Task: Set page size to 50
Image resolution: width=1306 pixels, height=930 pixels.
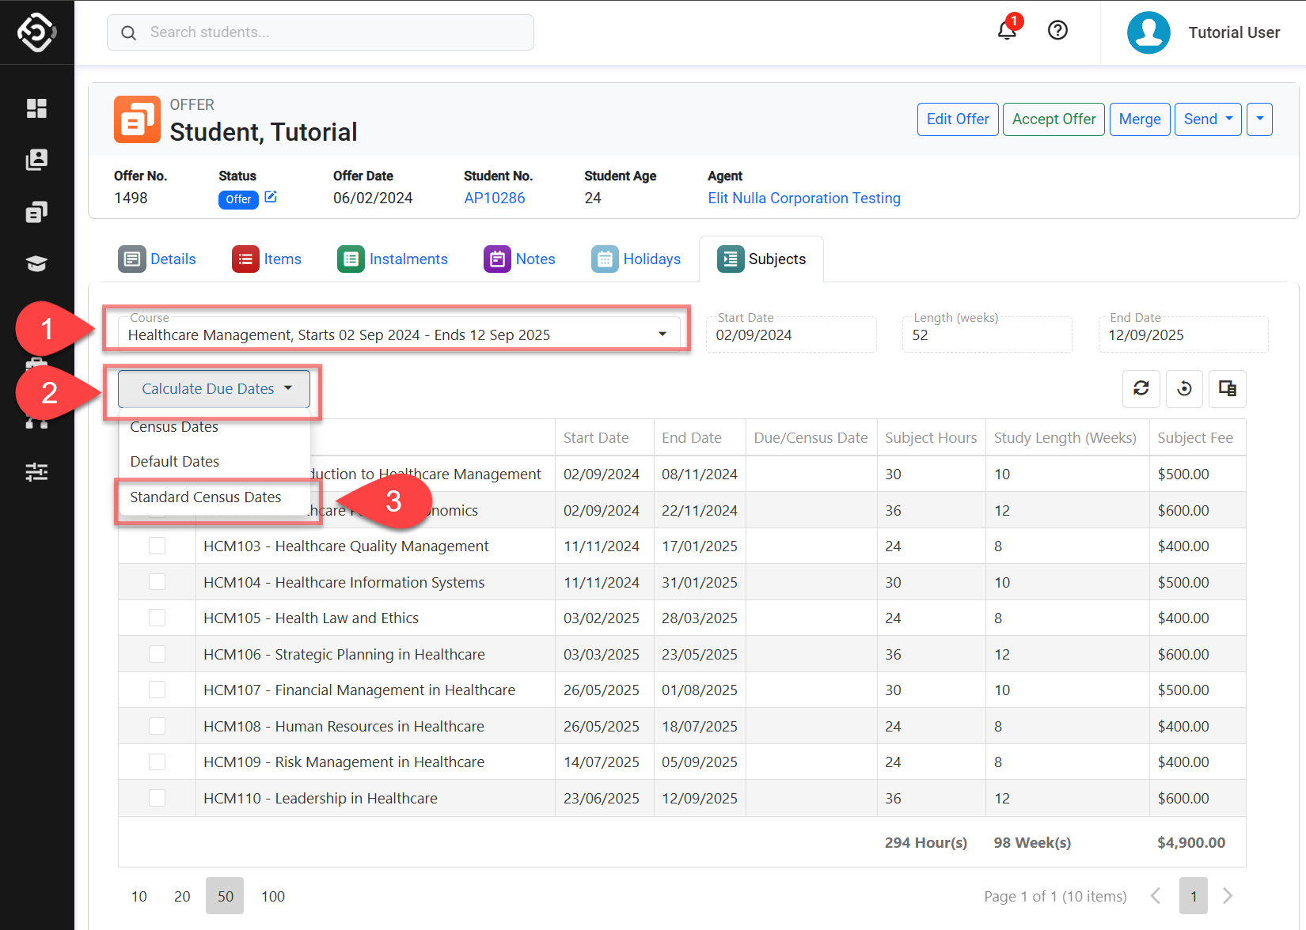Action: coord(226,896)
